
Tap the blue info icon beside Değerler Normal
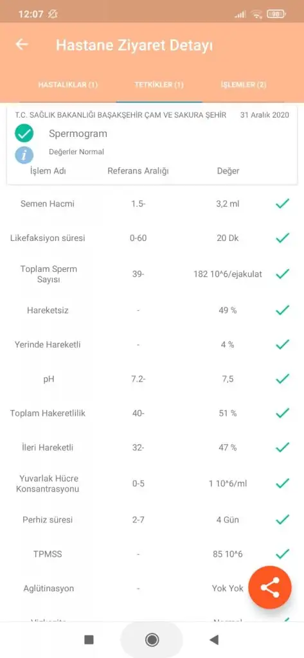tap(24, 155)
